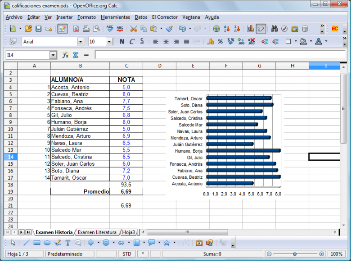Click the Function Wizard icon

click(x=65, y=55)
